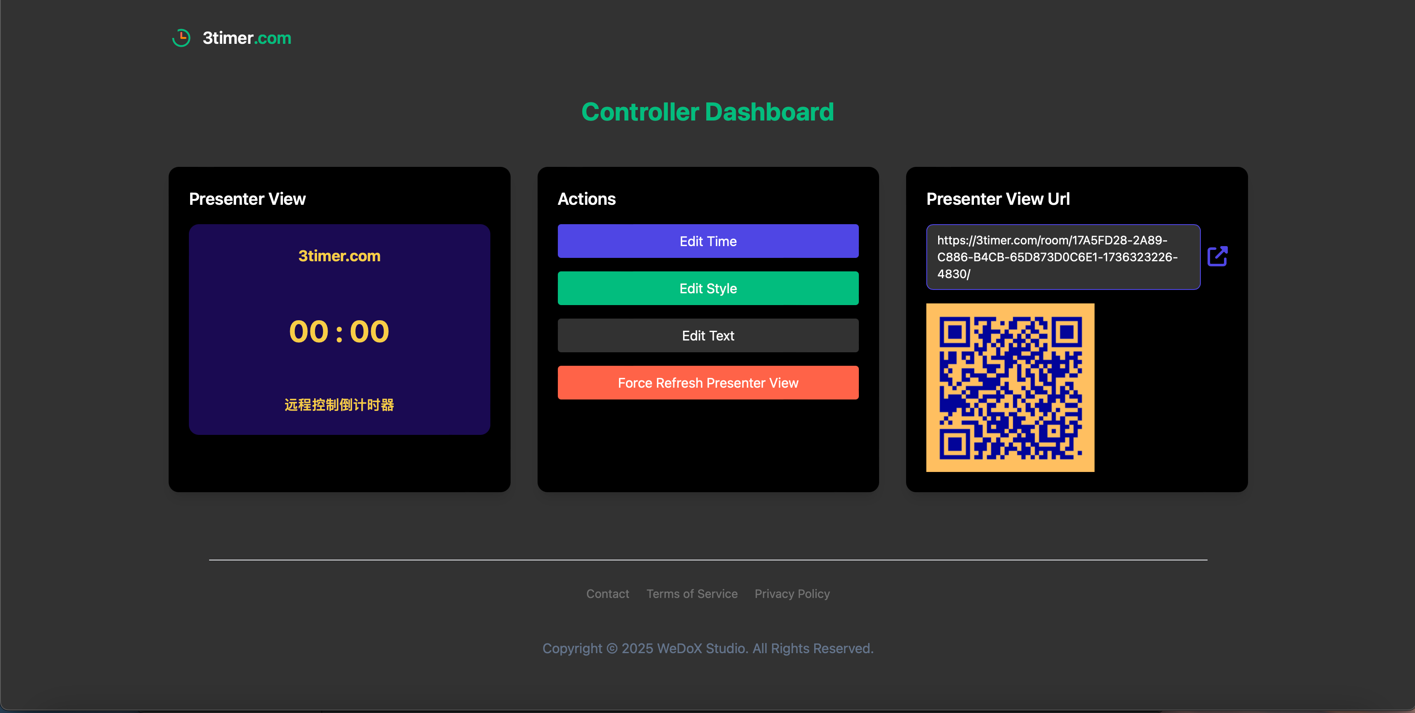The height and width of the screenshot is (713, 1415).
Task: Click the clock logo icon beside 3timer.com
Action: [181, 38]
